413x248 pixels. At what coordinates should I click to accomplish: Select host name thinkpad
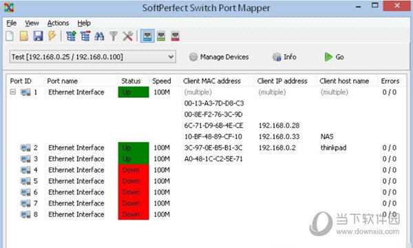coord(333,147)
